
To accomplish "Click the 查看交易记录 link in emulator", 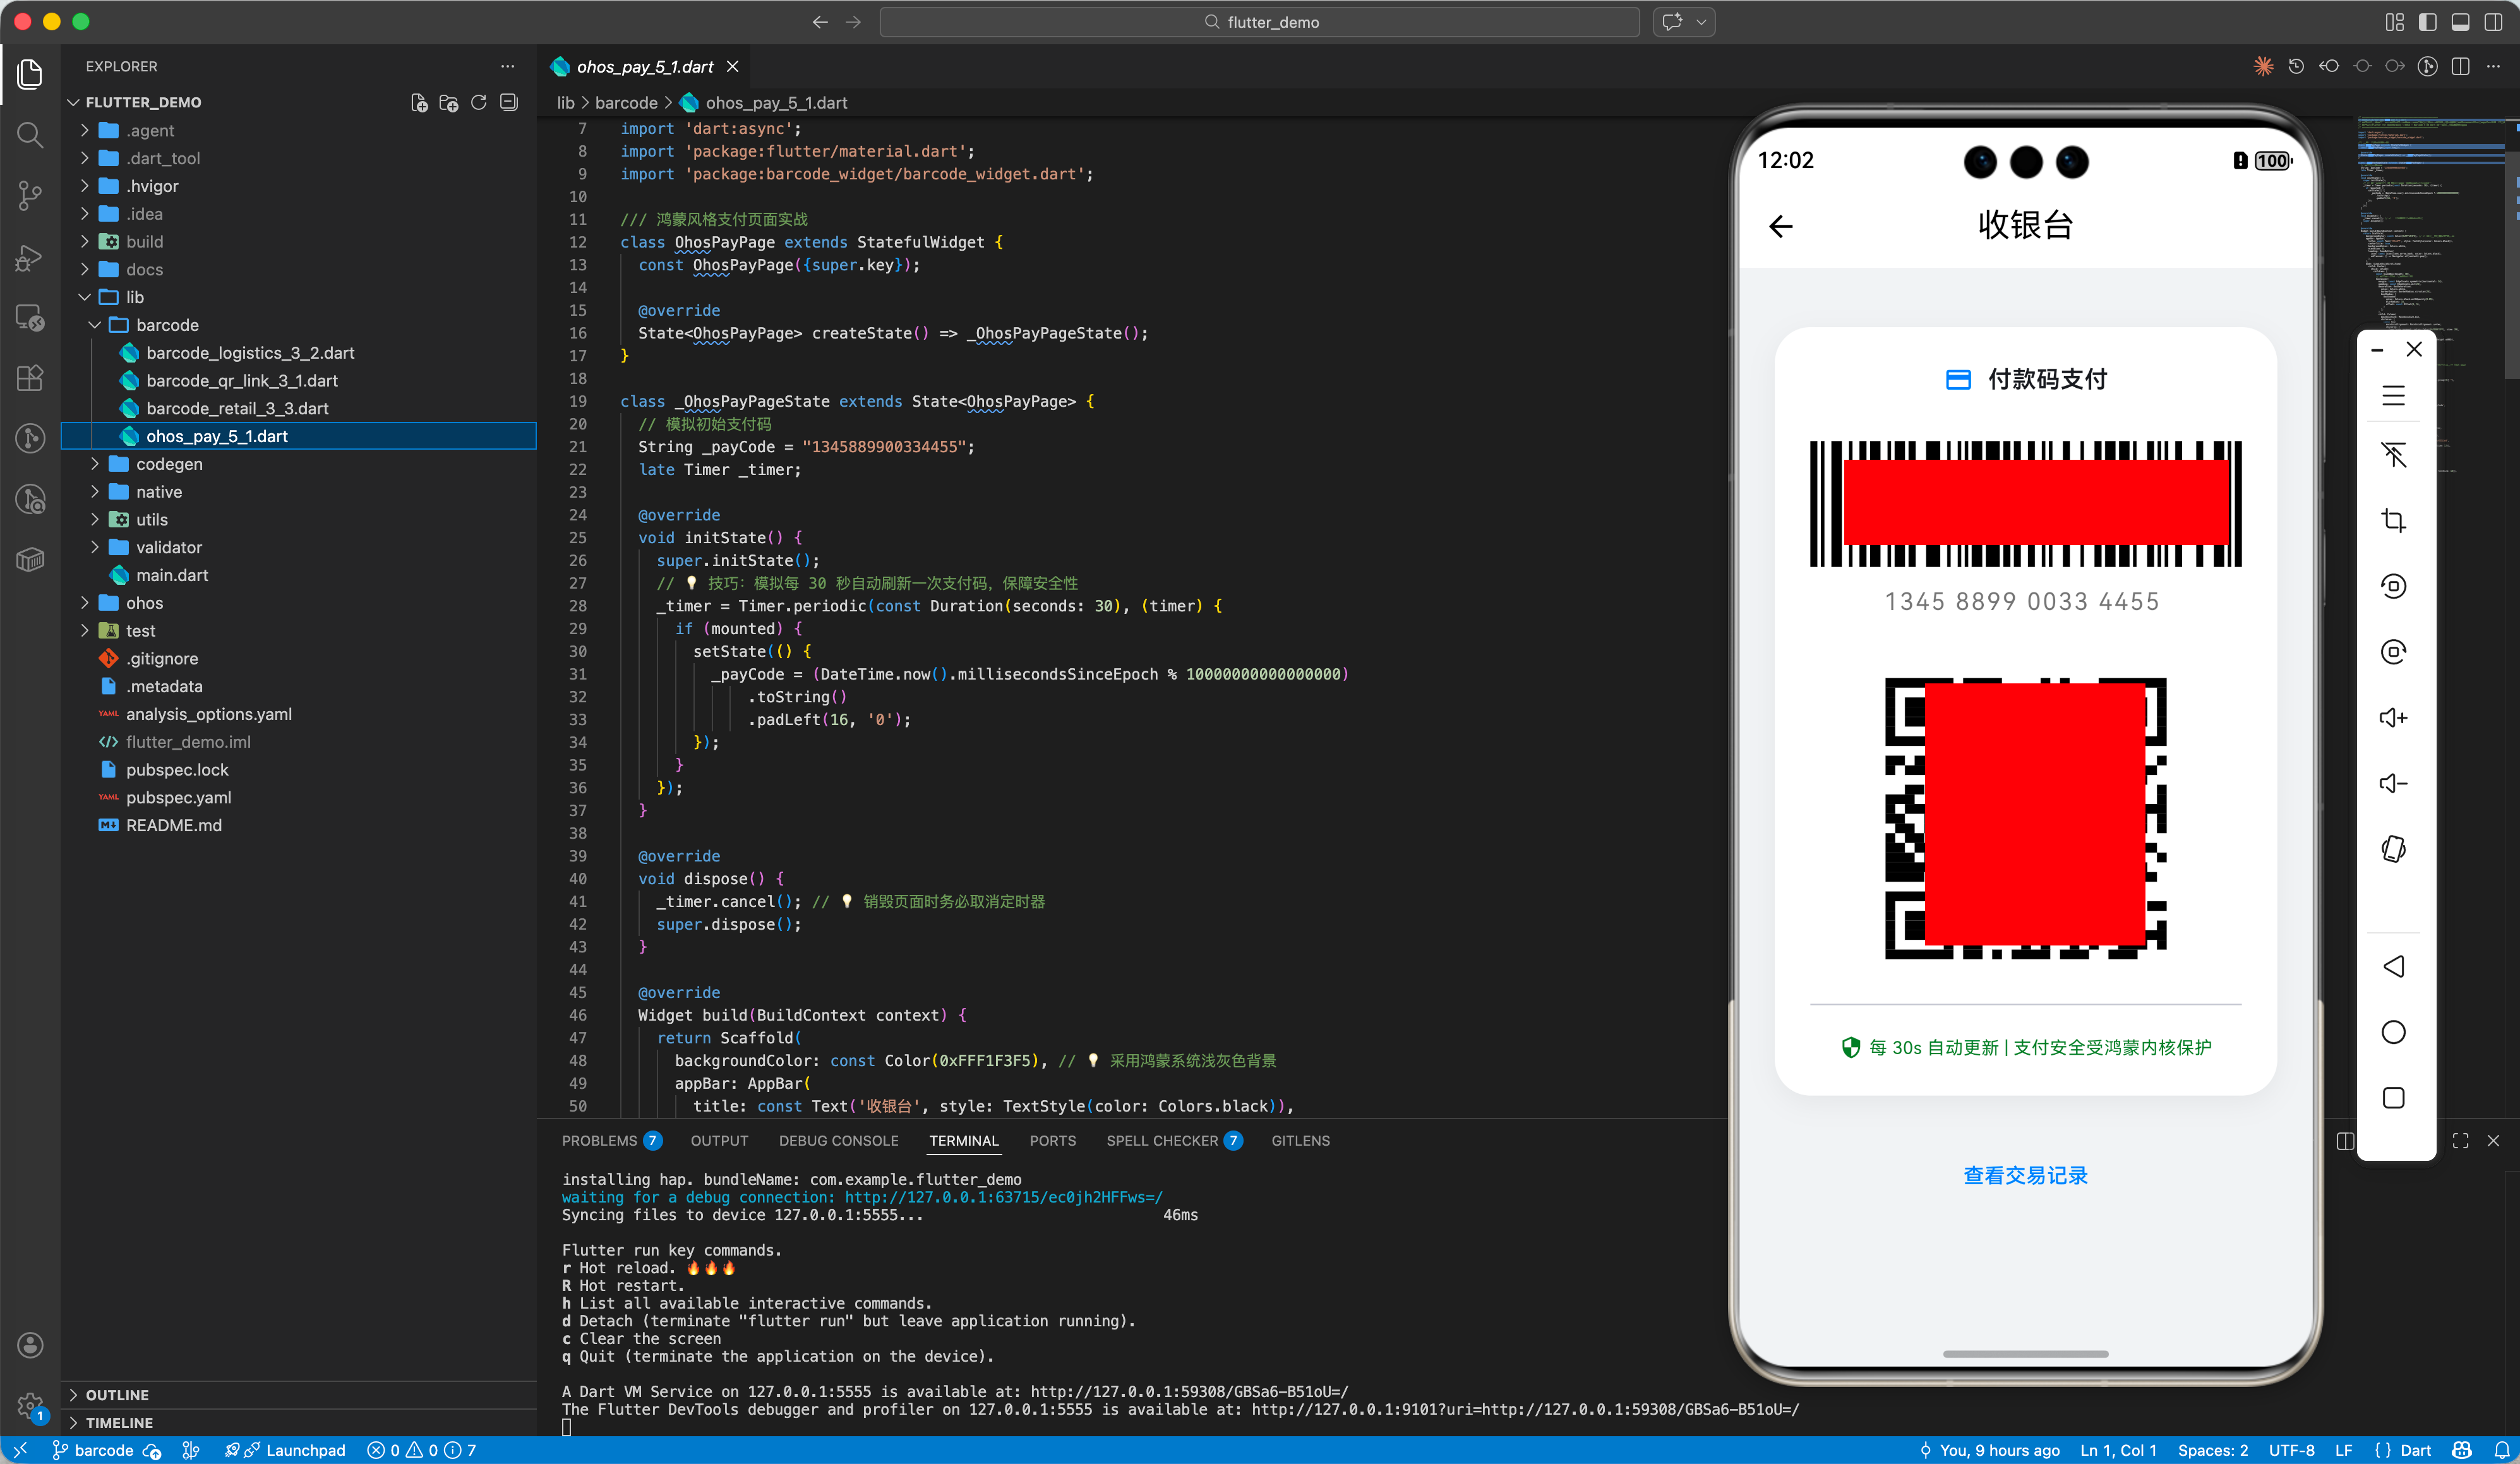I will click(x=2025, y=1175).
